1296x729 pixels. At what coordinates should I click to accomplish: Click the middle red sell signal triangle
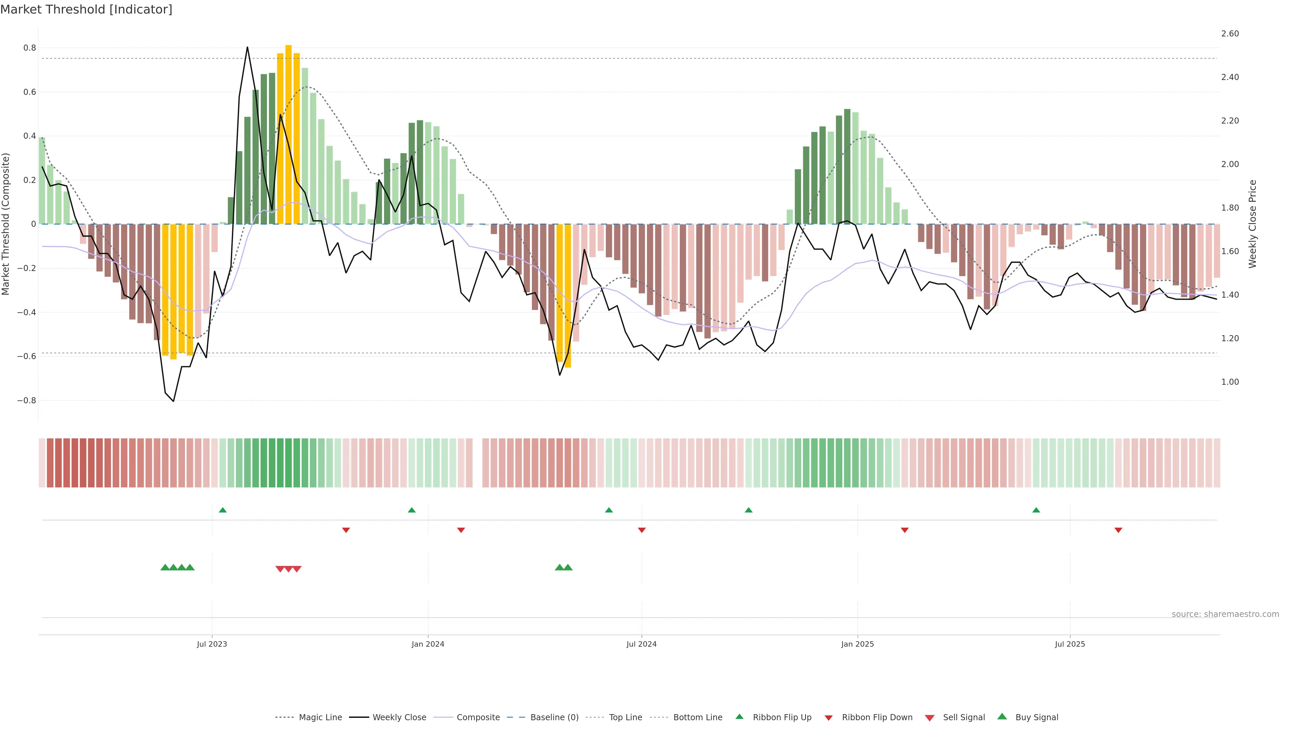(x=289, y=569)
